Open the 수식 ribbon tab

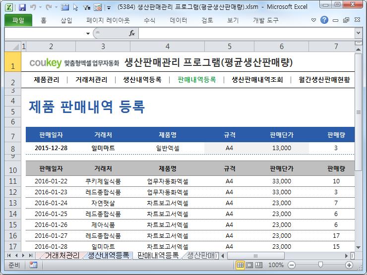click(150, 21)
